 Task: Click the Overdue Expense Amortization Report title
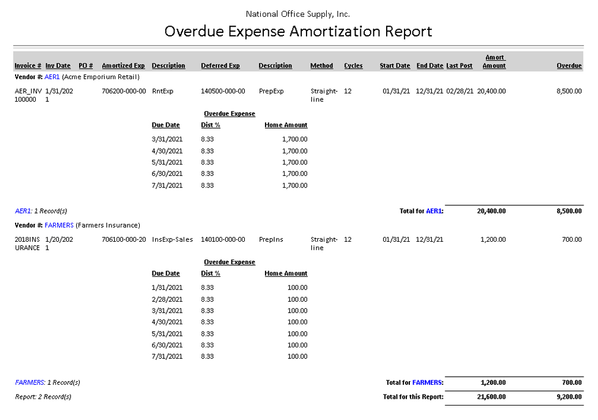(298, 31)
